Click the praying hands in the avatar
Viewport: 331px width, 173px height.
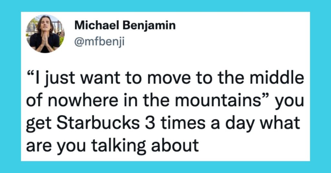(45, 41)
